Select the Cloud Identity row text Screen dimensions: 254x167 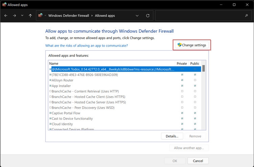tap(62, 124)
